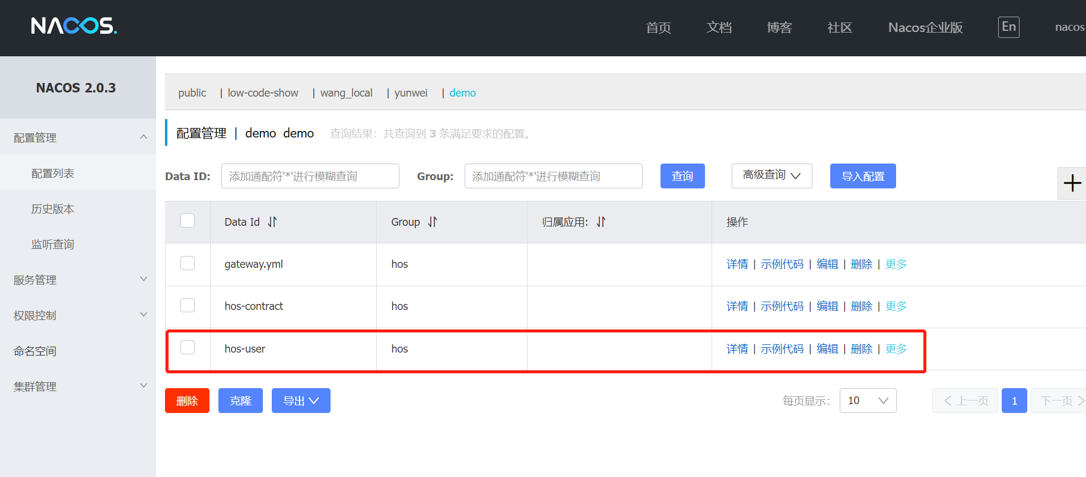1086x477 pixels.
Task: Click the 克隆 button
Action: pyautogui.click(x=240, y=401)
